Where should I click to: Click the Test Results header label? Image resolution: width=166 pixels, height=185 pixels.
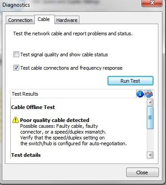coord(25,94)
